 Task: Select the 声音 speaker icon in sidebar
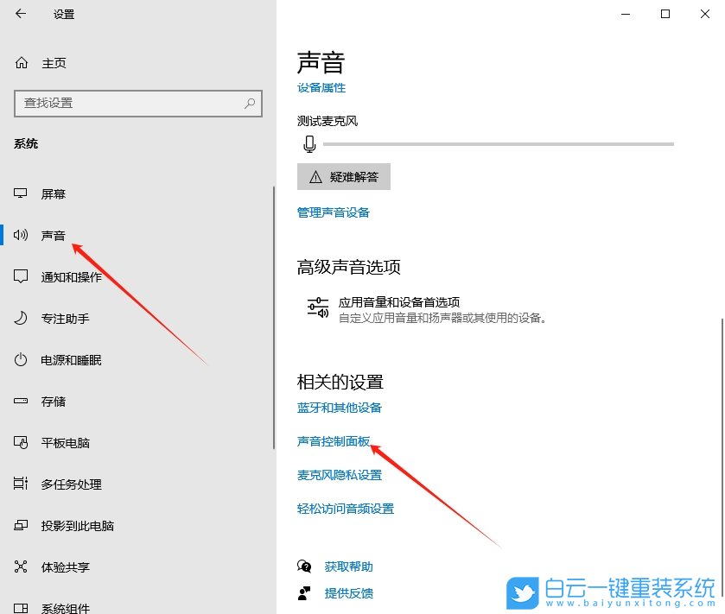pos(19,235)
